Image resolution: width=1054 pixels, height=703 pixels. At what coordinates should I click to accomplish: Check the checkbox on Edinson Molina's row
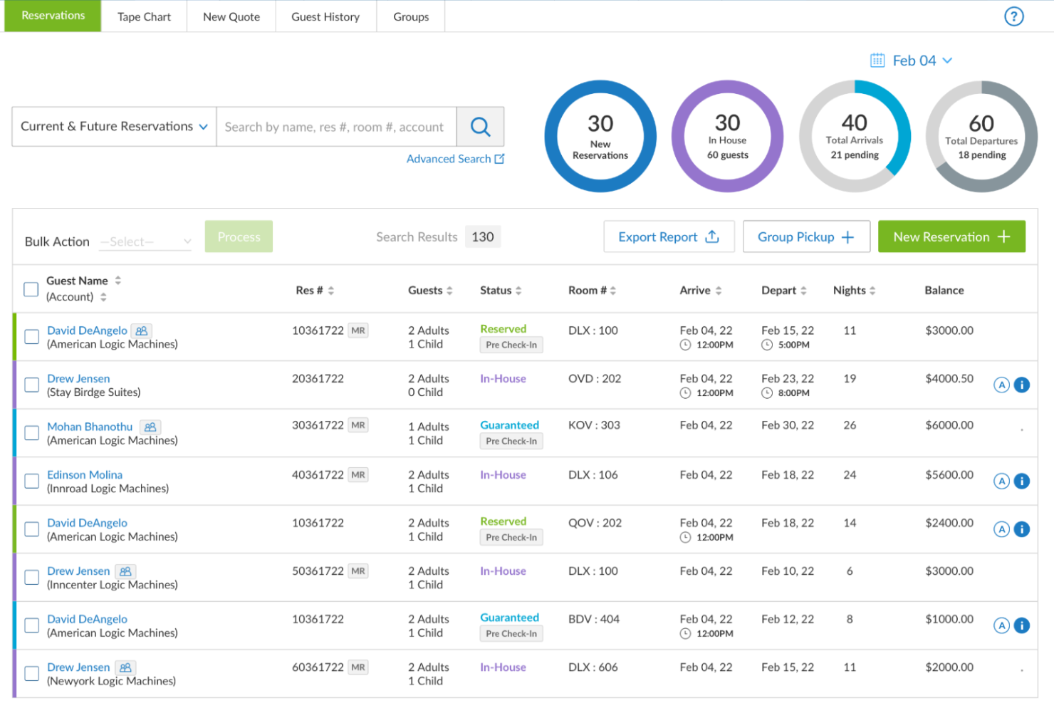31,481
